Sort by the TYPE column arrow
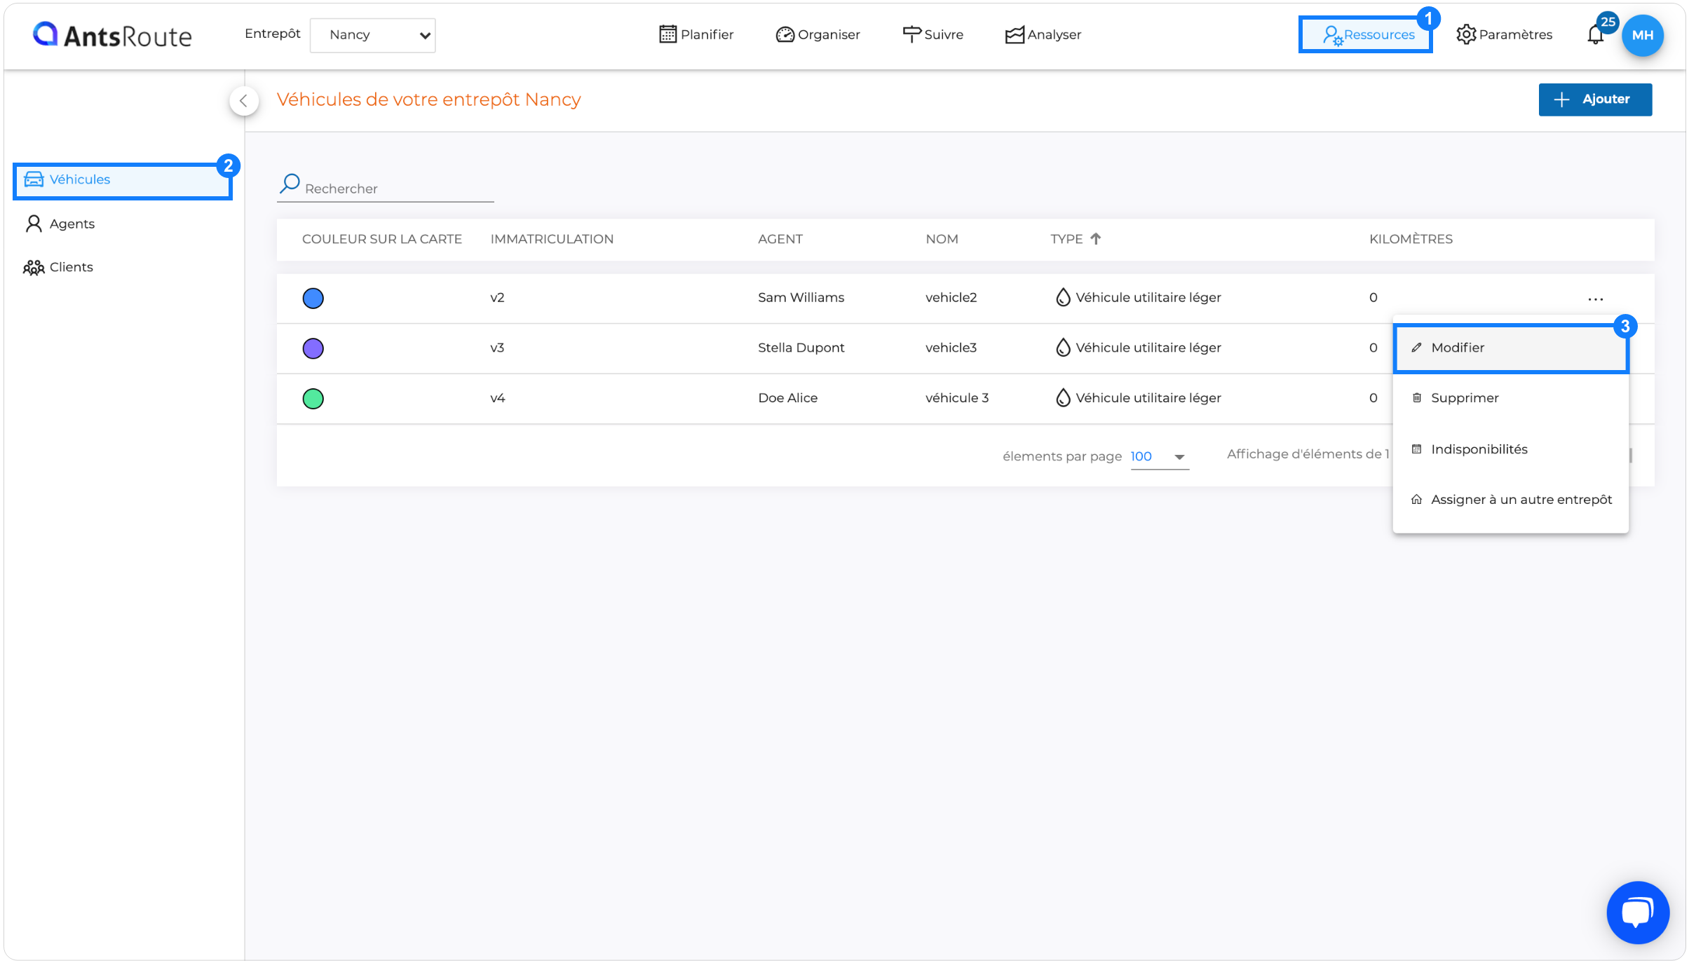1689x963 pixels. pyautogui.click(x=1096, y=238)
